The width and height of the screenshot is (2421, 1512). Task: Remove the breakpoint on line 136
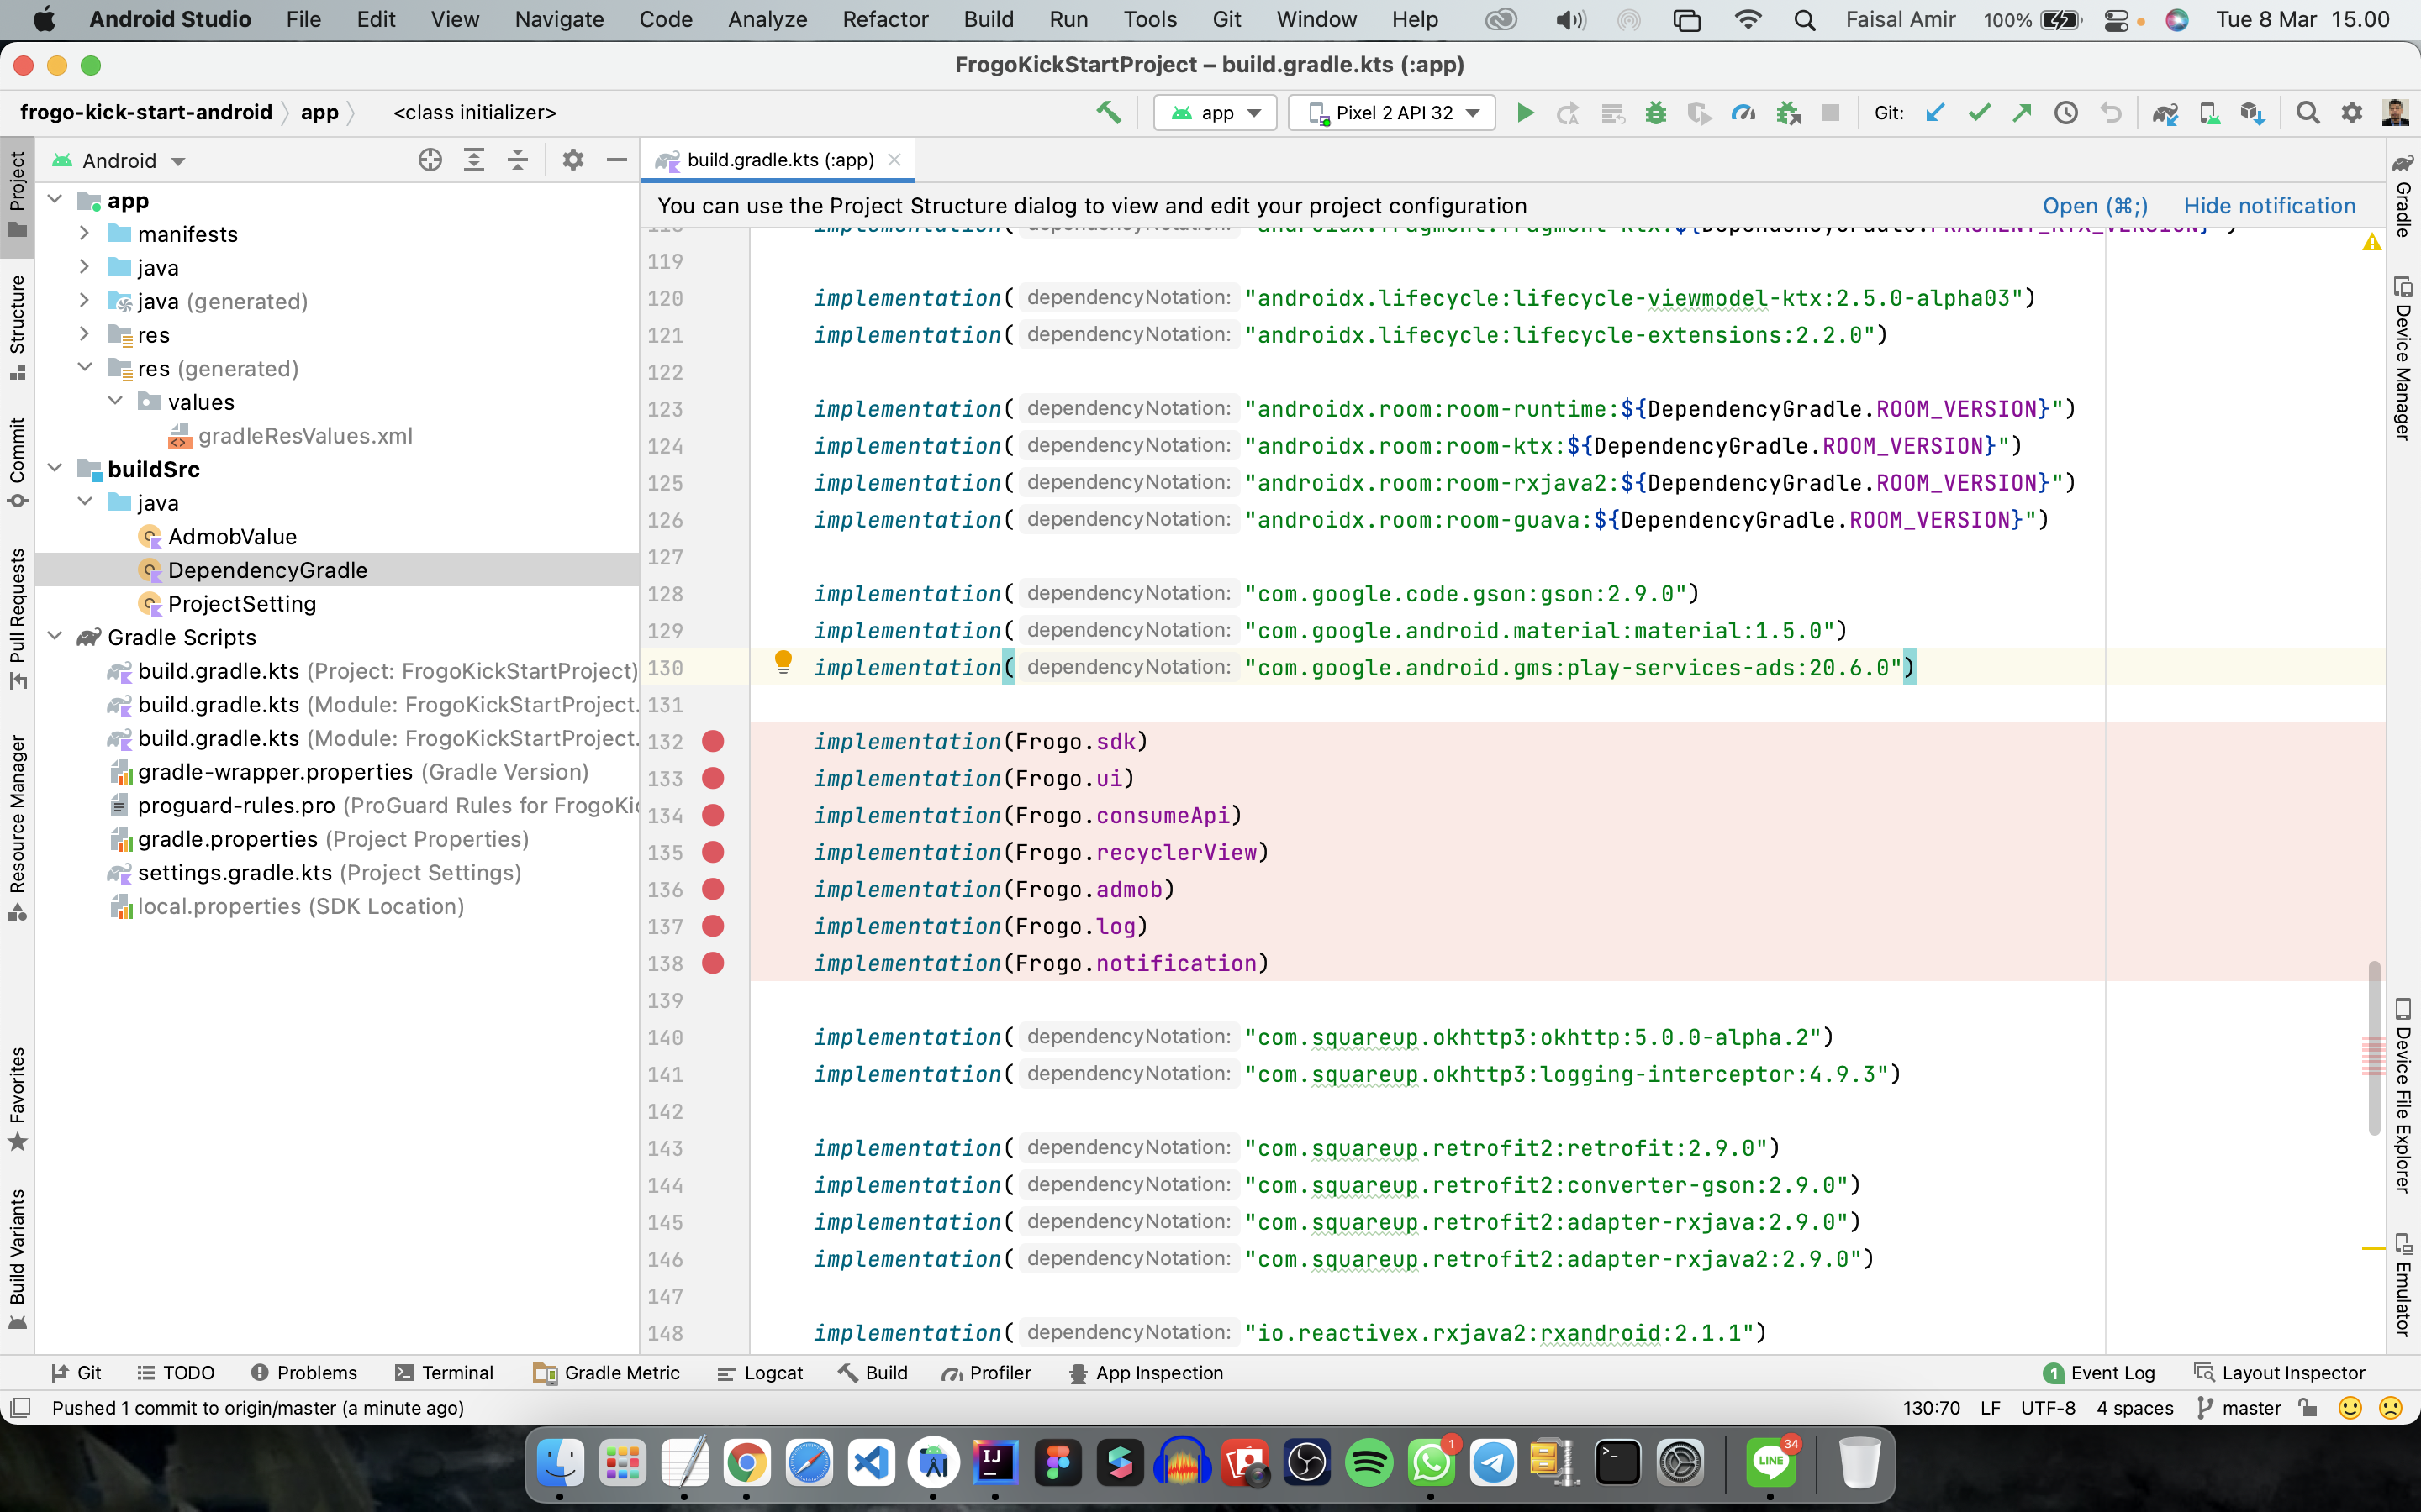tap(712, 889)
